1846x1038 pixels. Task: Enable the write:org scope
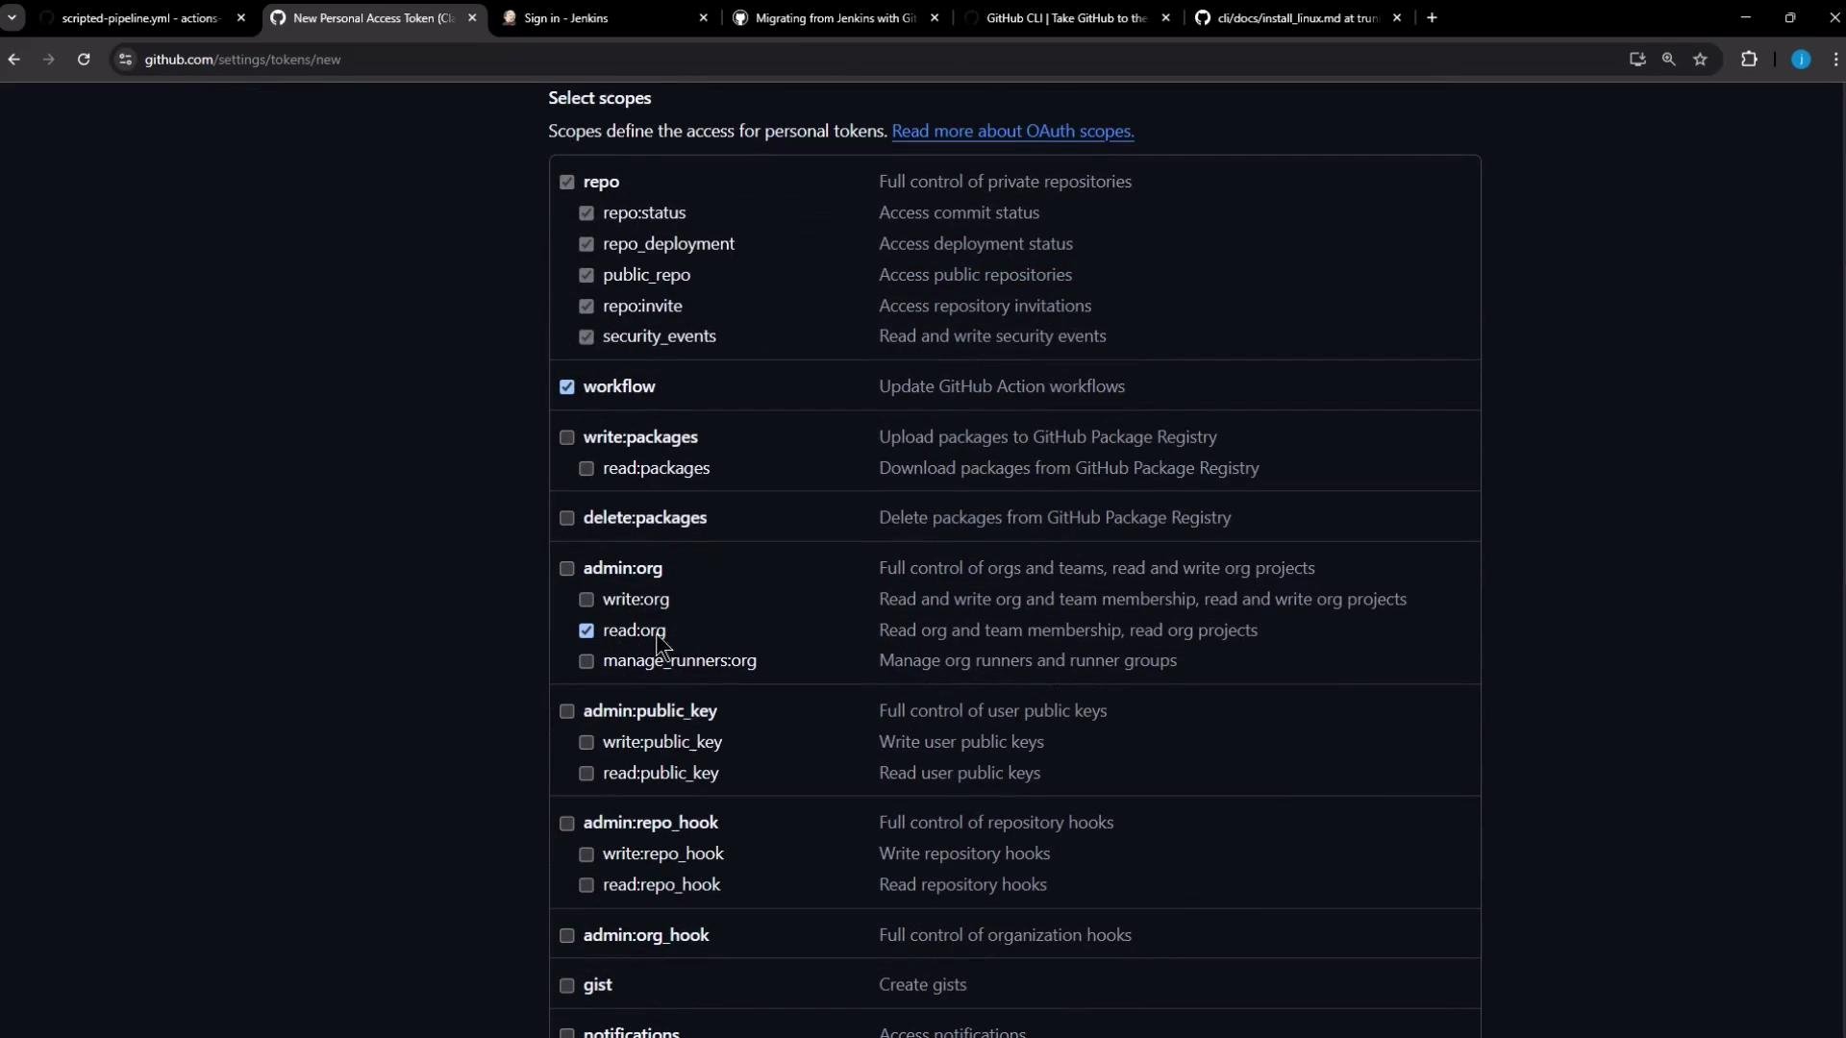pyautogui.click(x=586, y=600)
